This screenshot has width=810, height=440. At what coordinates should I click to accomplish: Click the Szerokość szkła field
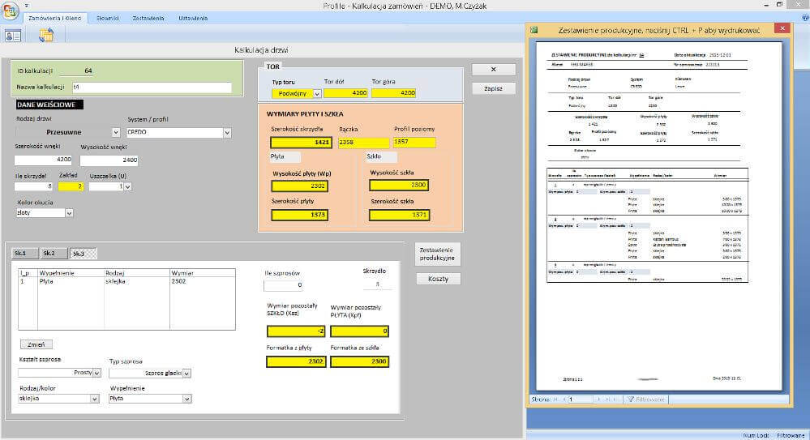click(399, 214)
